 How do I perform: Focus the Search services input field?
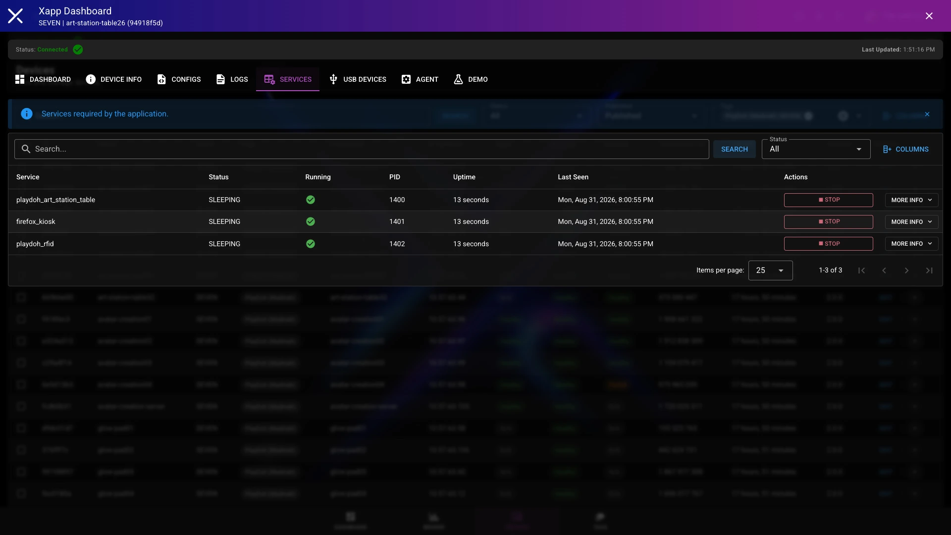click(x=362, y=149)
